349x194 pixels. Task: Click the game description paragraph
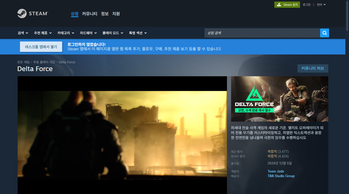(x=277, y=133)
